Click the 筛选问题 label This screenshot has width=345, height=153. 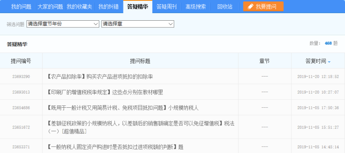coord(15,24)
